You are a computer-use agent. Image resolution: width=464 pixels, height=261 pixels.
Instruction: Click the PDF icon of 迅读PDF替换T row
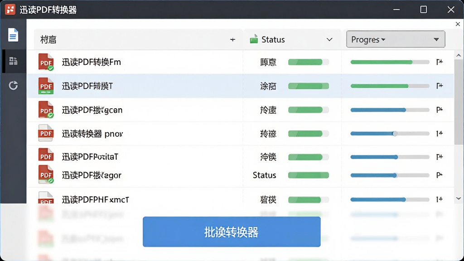coord(46,86)
